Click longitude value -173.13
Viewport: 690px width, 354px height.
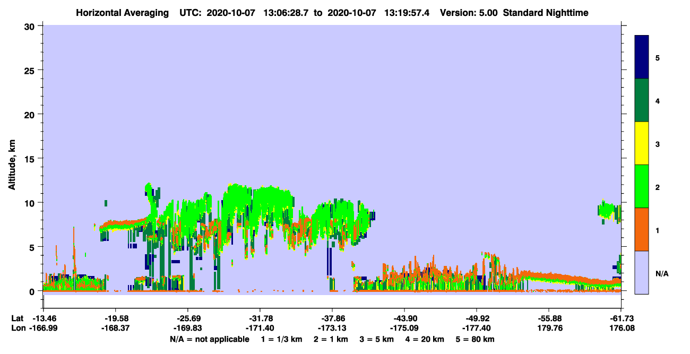[332, 329]
